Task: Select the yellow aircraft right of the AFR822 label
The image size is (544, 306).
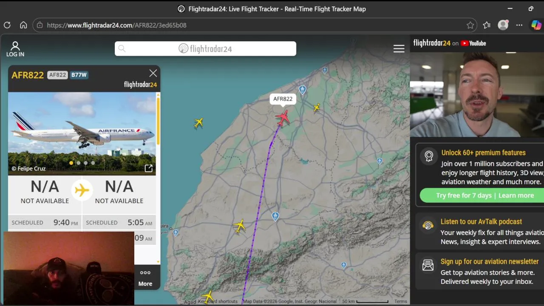Action: click(317, 108)
